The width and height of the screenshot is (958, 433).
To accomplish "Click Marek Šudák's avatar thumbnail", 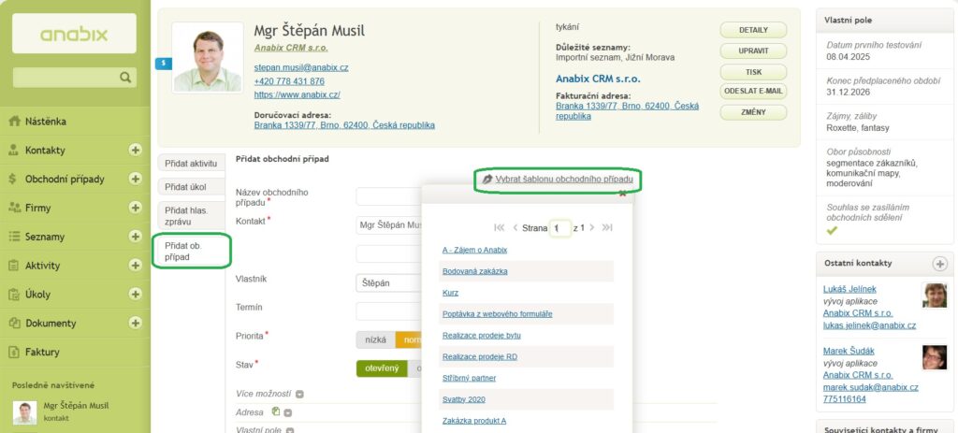I will click(x=935, y=357).
